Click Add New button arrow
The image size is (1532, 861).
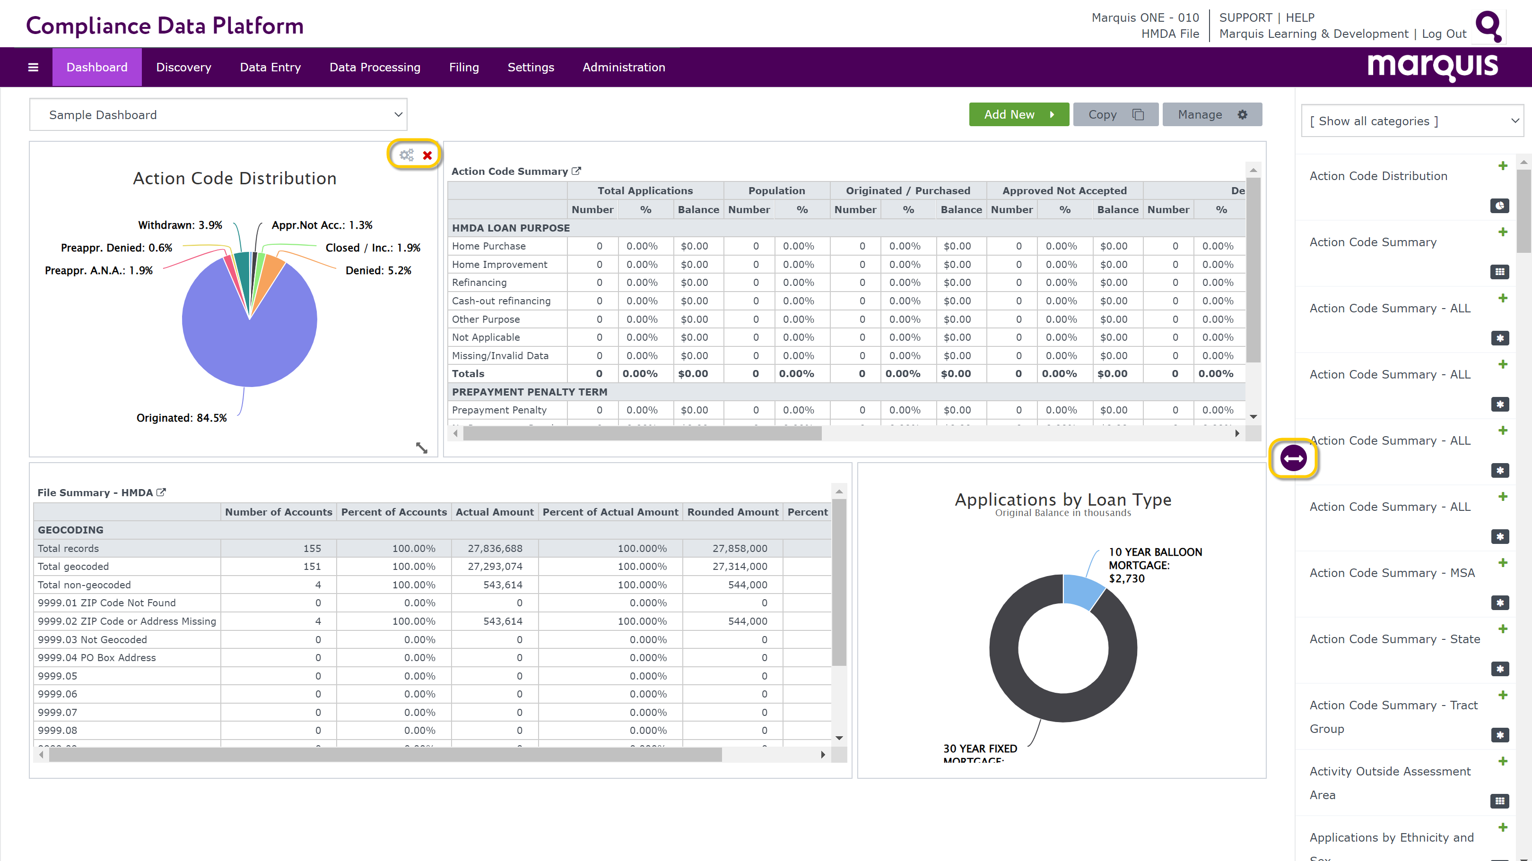(x=1052, y=115)
